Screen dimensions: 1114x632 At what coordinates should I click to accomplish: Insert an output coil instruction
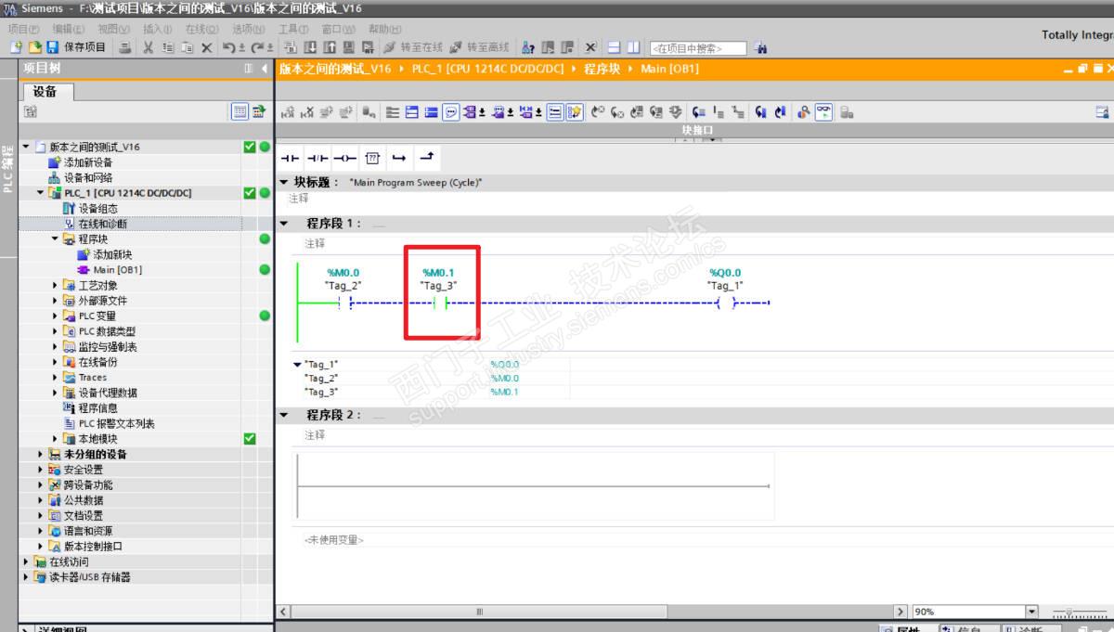(x=344, y=158)
